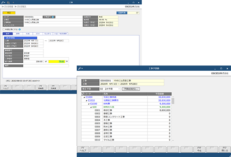This screenshot has height=157, width=231.
Task: Click the 都道府県 field showing 東京都
Action: [x=33, y=53]
